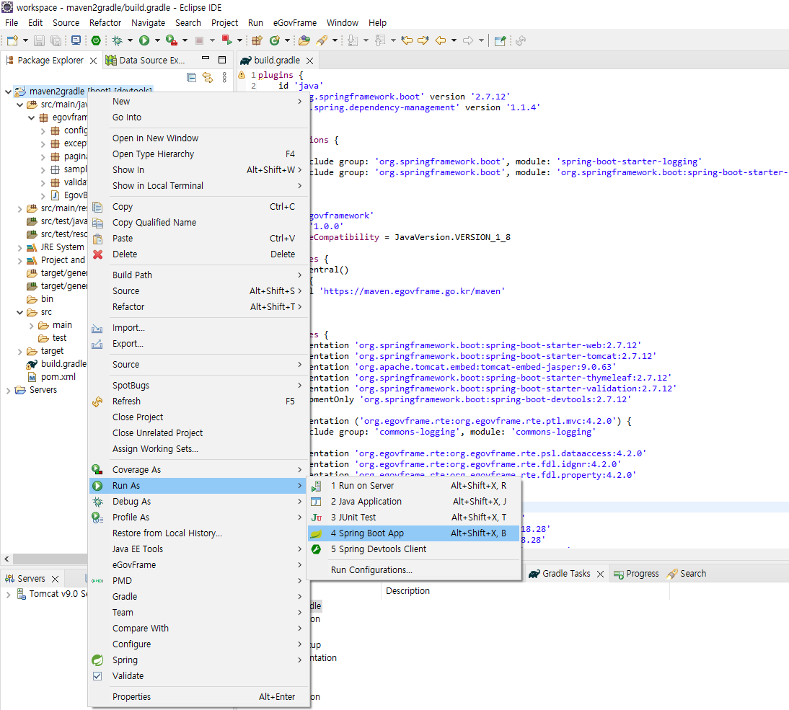Open Package Explorer View Menu (three dots)
Viewport: 789px width, 710px height.
[x=224, y=77]
